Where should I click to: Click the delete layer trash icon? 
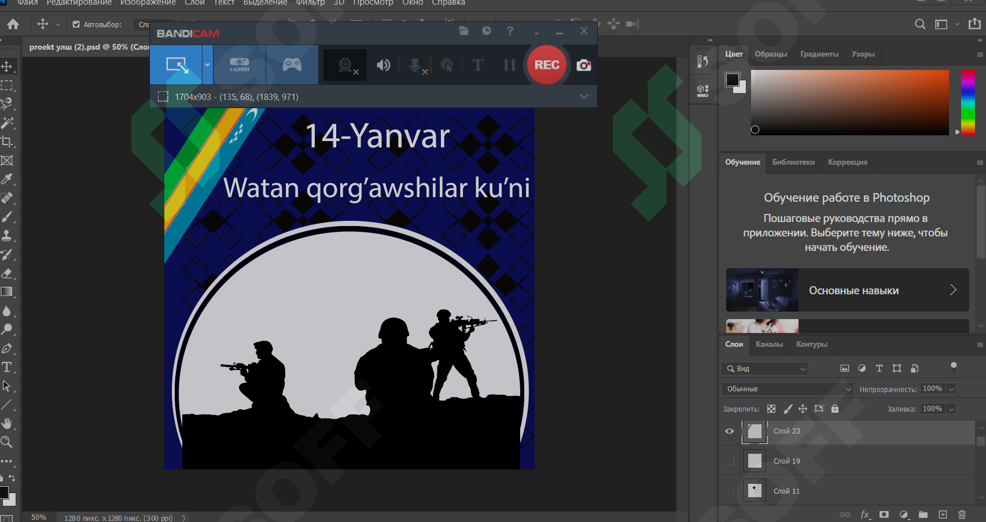coord(962,514)
